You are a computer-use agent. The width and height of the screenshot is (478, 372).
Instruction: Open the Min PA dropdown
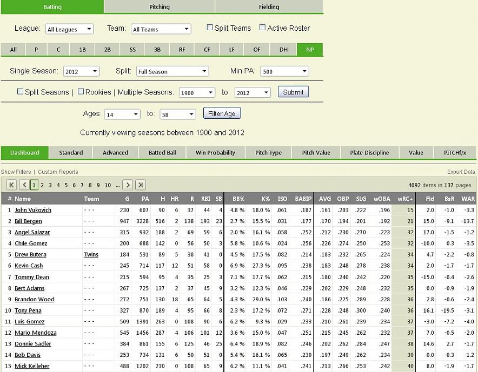pos(285,71)
